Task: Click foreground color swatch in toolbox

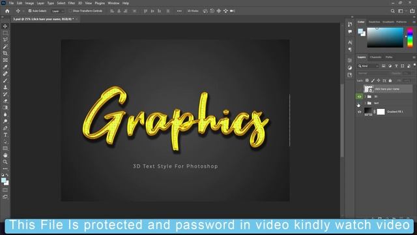Action: [x=4, y=181]
